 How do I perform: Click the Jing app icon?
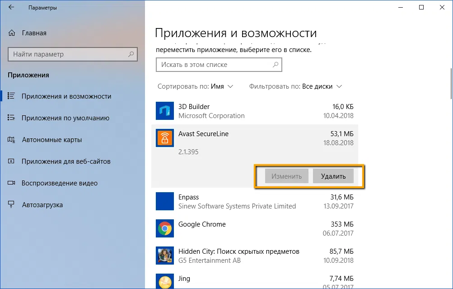pyautogui.click(x=165, y=281)
